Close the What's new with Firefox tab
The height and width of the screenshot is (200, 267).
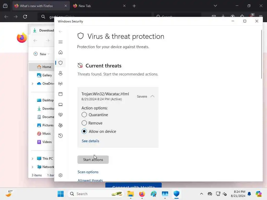(x=66, y=6)
